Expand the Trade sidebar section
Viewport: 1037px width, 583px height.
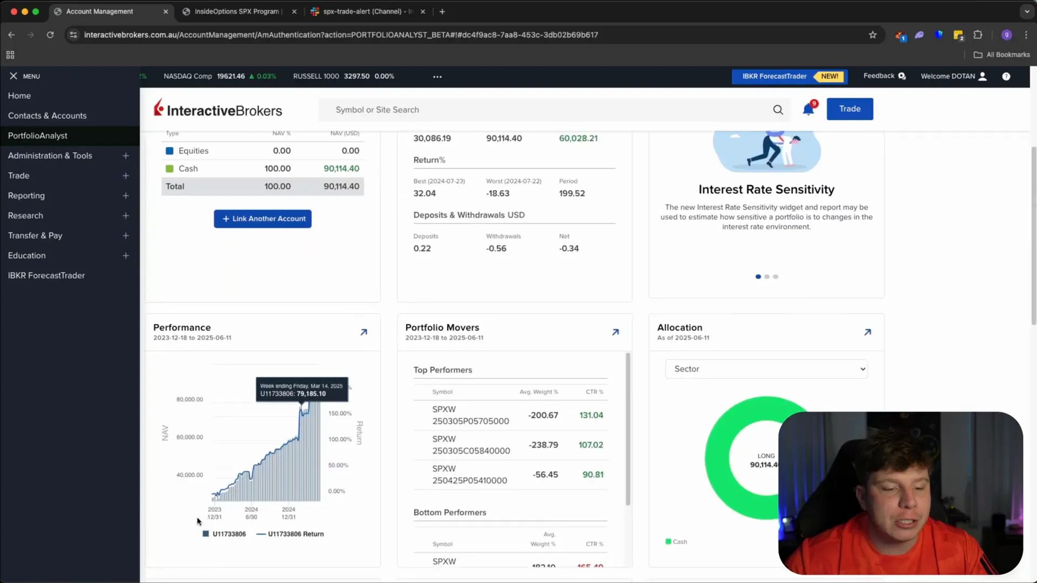pos(126,175)
